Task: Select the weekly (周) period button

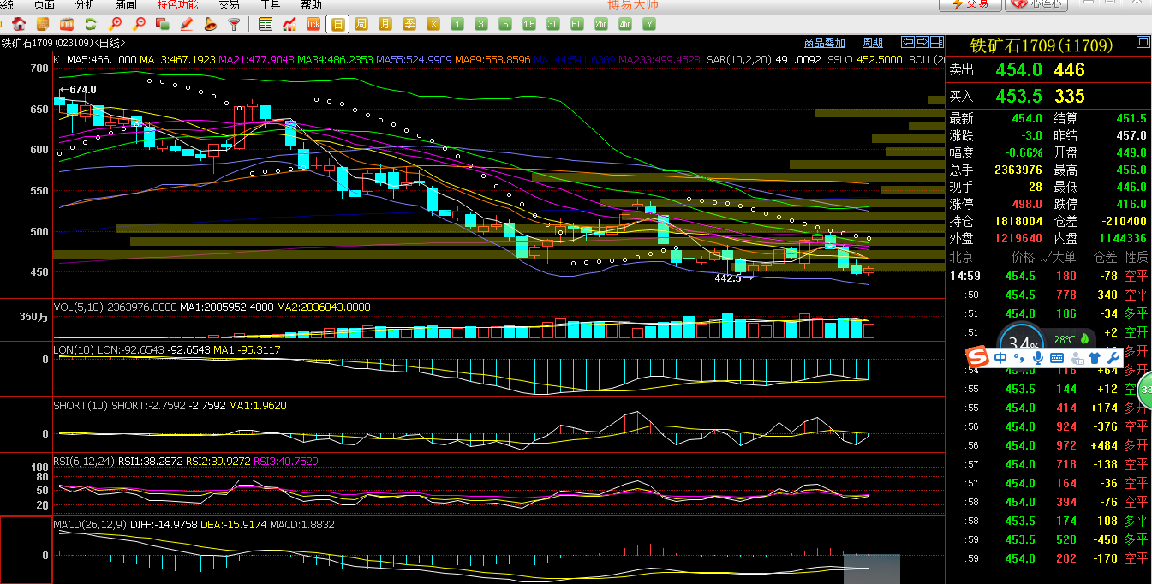Action: click(361, 24)
